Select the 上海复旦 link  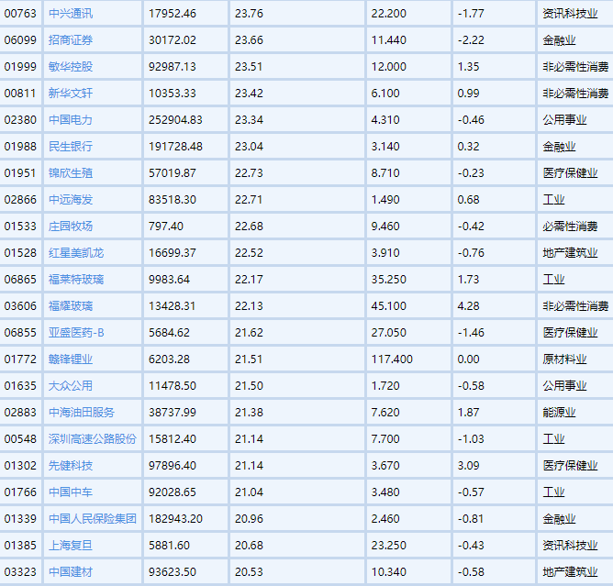pos(71,545)
